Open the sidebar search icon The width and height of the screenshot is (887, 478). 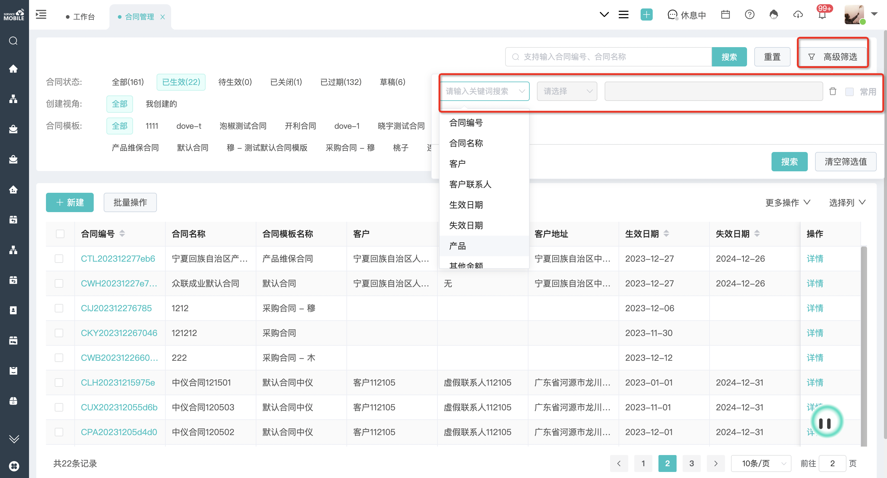point(13,41)
